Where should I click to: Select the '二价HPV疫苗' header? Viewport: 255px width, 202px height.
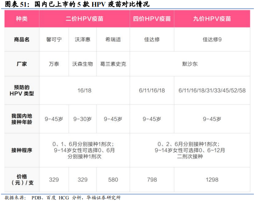click(84, 19)
